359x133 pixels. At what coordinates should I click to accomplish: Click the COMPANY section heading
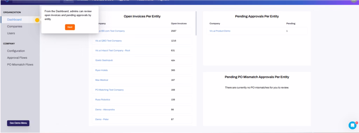pyautogui.click(x=9, y=44)
